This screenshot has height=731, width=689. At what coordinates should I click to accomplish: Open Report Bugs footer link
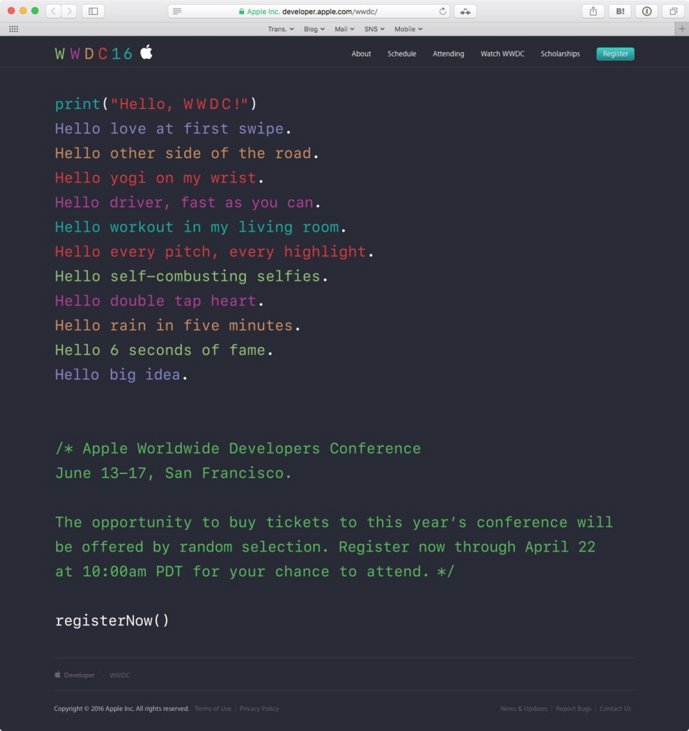[x=573, y=709]
